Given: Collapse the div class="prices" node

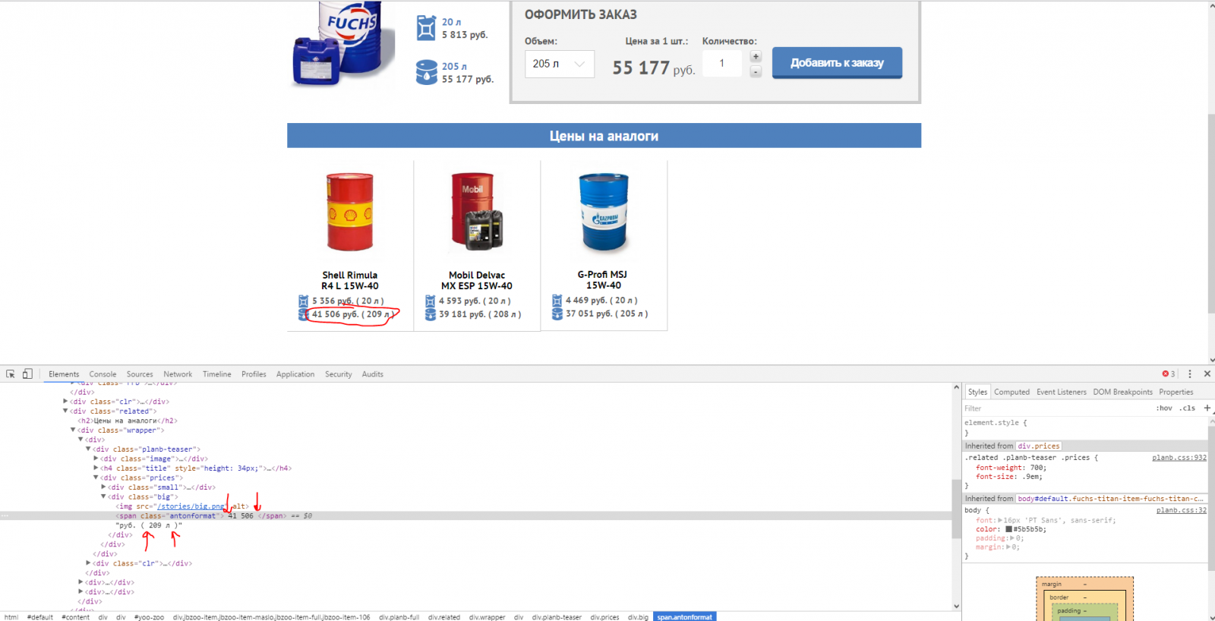Looking at the screenshot, I should click(x=96, y=478).
